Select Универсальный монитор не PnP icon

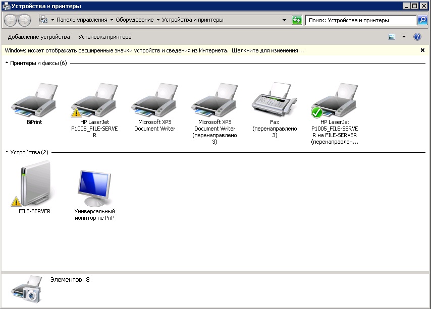94,188
